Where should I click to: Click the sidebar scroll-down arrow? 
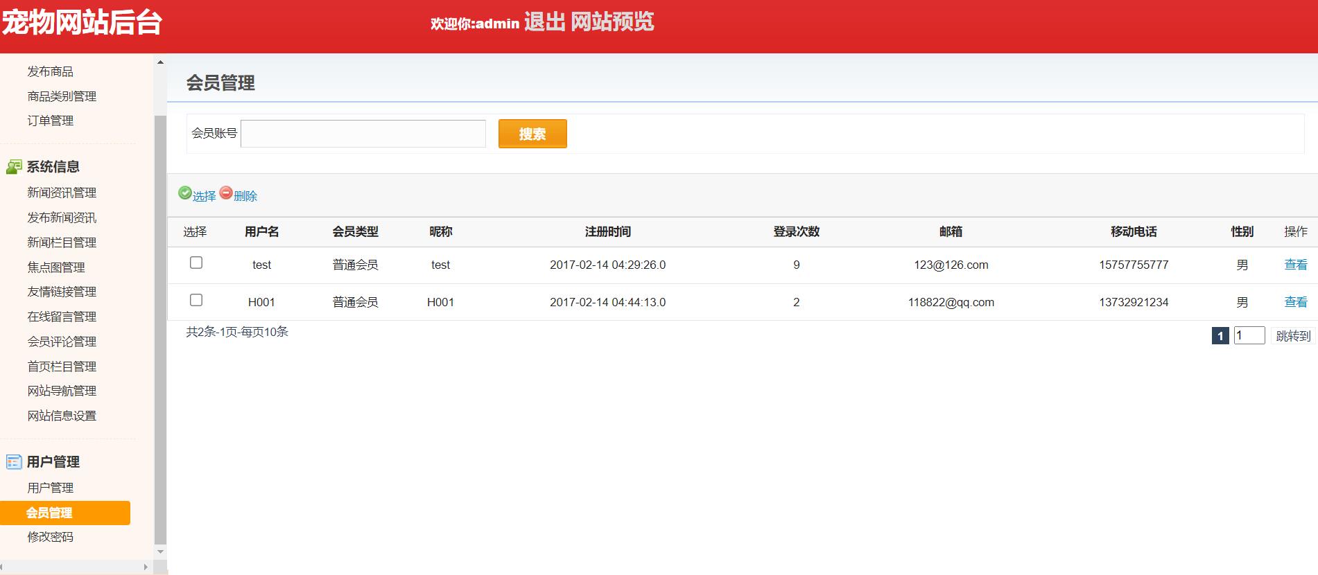[161, 552]
